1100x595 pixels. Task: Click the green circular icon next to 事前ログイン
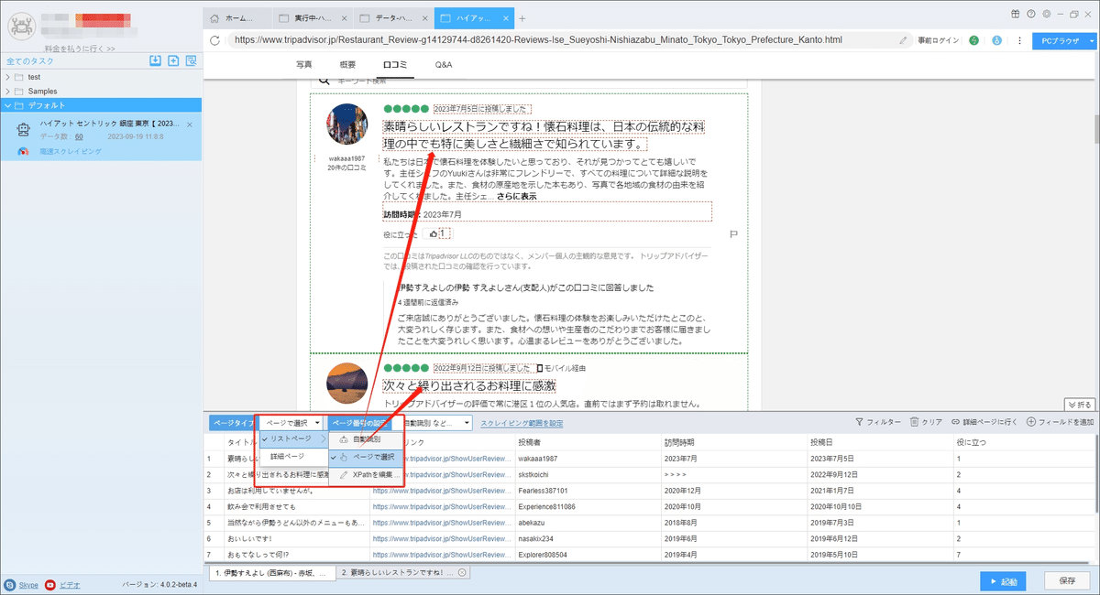click(x=973, y=40)
